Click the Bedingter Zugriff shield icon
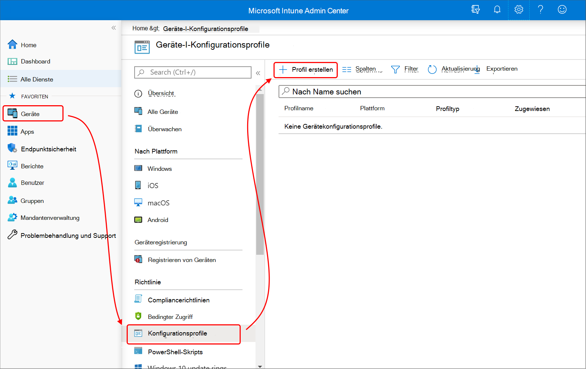The image size is (586, 369). coord(138,316)
